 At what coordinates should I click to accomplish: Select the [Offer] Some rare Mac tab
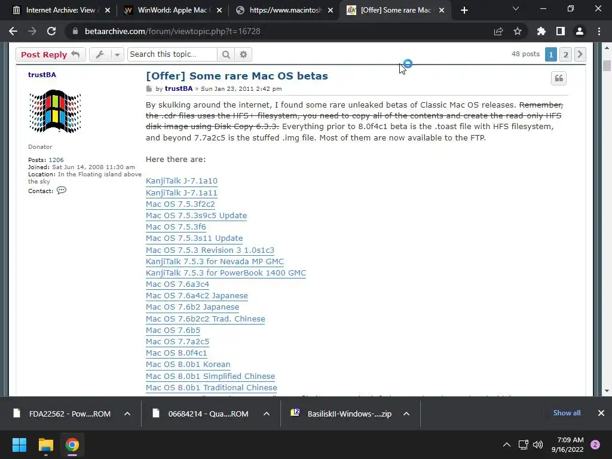[x=395, y=10]
